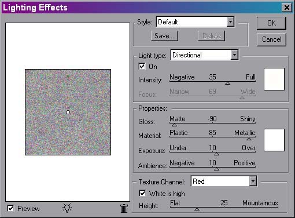This screenshot has width=295, height=218.
Task: Click the Lighting Effects title bar text
Action: (35, 8)
